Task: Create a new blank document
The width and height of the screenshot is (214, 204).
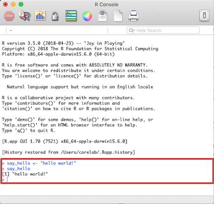Action: 118,16
